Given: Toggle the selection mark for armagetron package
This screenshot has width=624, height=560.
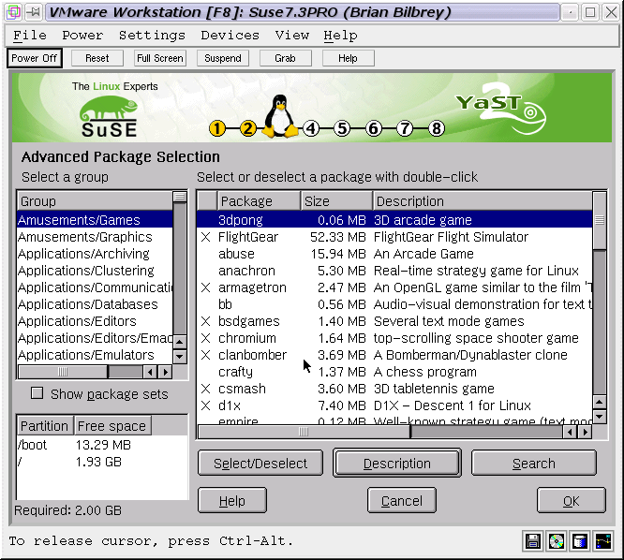Looking at the screenshot, I should pyautogui.click(x=206, y=288).
